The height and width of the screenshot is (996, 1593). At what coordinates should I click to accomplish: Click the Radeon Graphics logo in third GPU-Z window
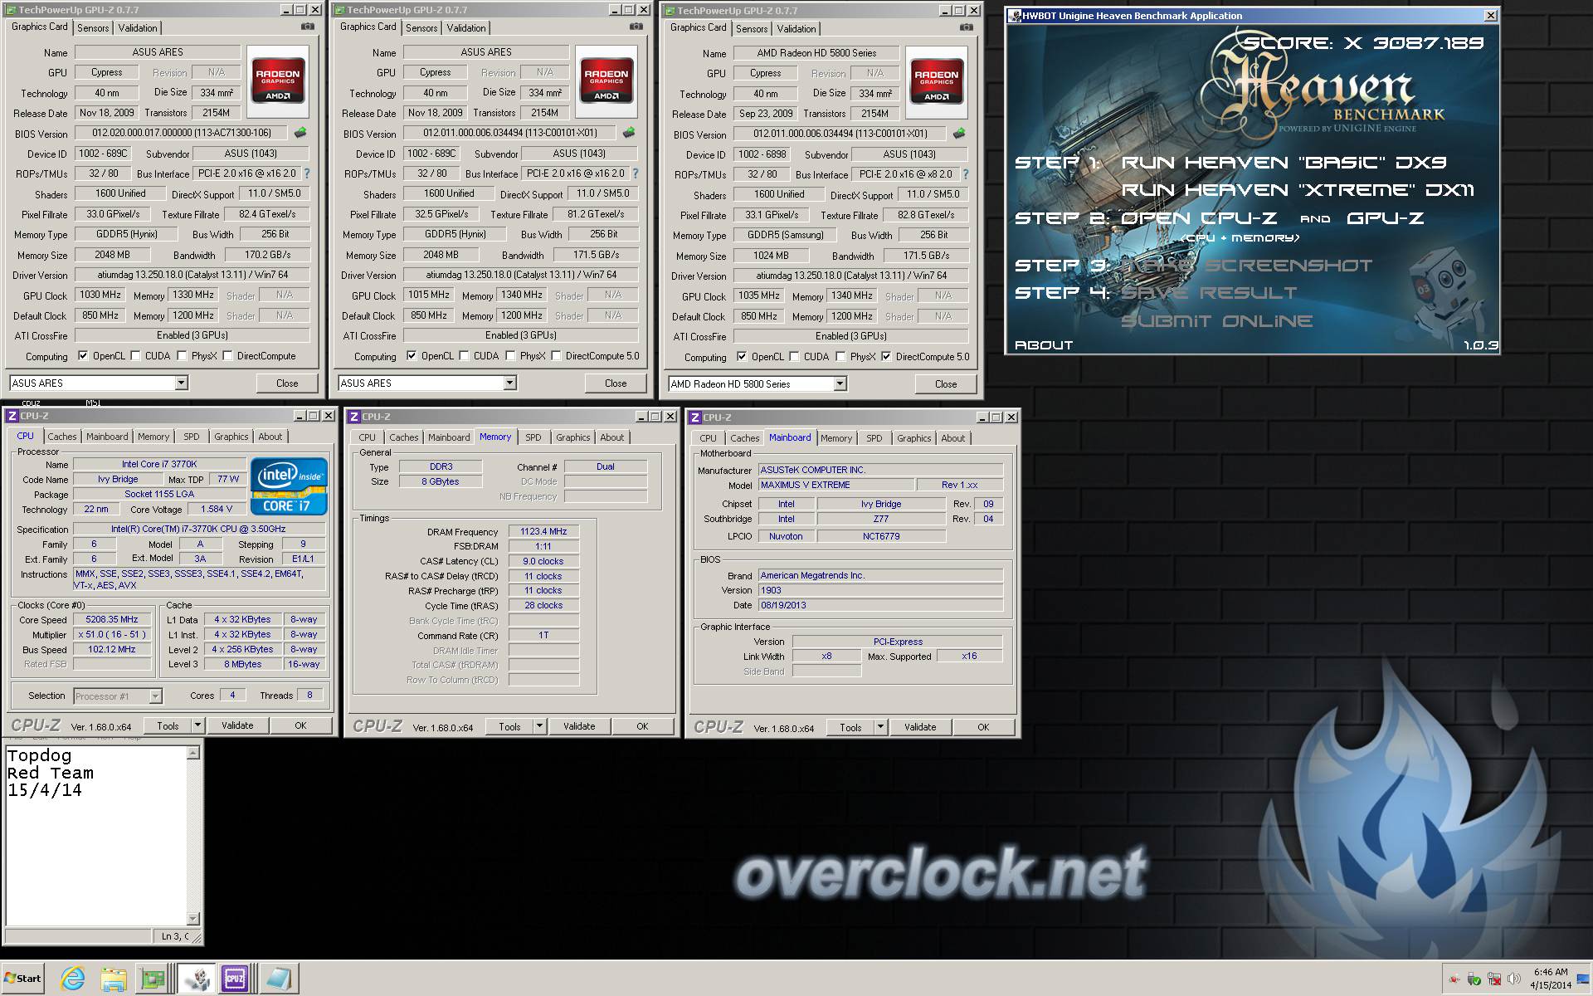coord(937,81)
